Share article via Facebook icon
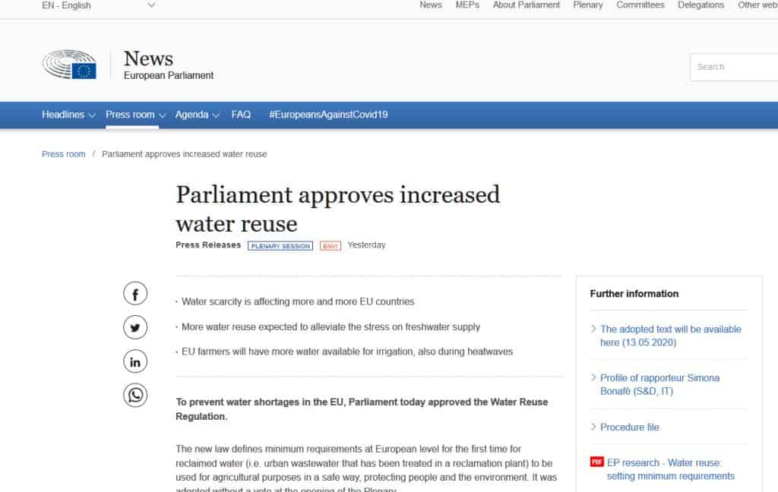 [x=135, y=294]
